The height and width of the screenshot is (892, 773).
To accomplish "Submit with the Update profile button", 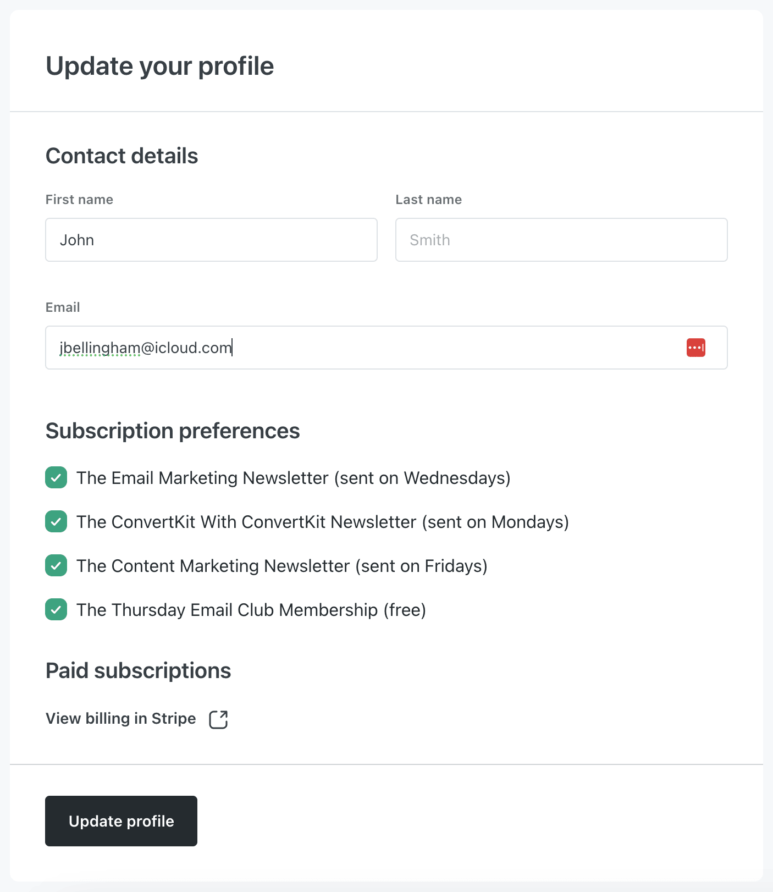I will click(x=121, y=821).
